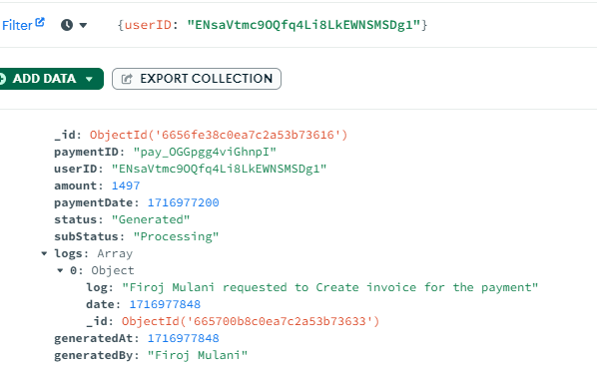
Task: Select the ObjectId '665700b8c0ea7c2a53b73633' value
Action: (x=251, y=321)
